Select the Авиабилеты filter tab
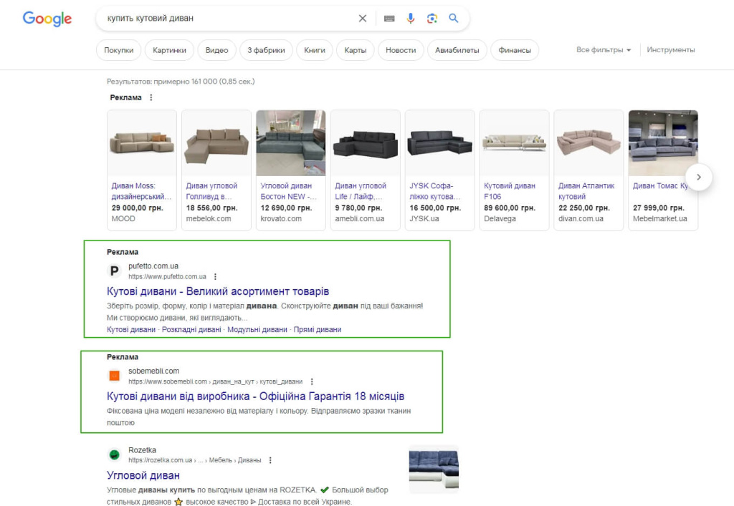The height and width of the screenshot is (506, 734). [x=457, y=50]
